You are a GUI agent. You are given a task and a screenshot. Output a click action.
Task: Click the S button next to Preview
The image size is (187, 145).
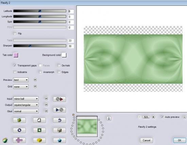pyautogui.click(x=35, y=79)
